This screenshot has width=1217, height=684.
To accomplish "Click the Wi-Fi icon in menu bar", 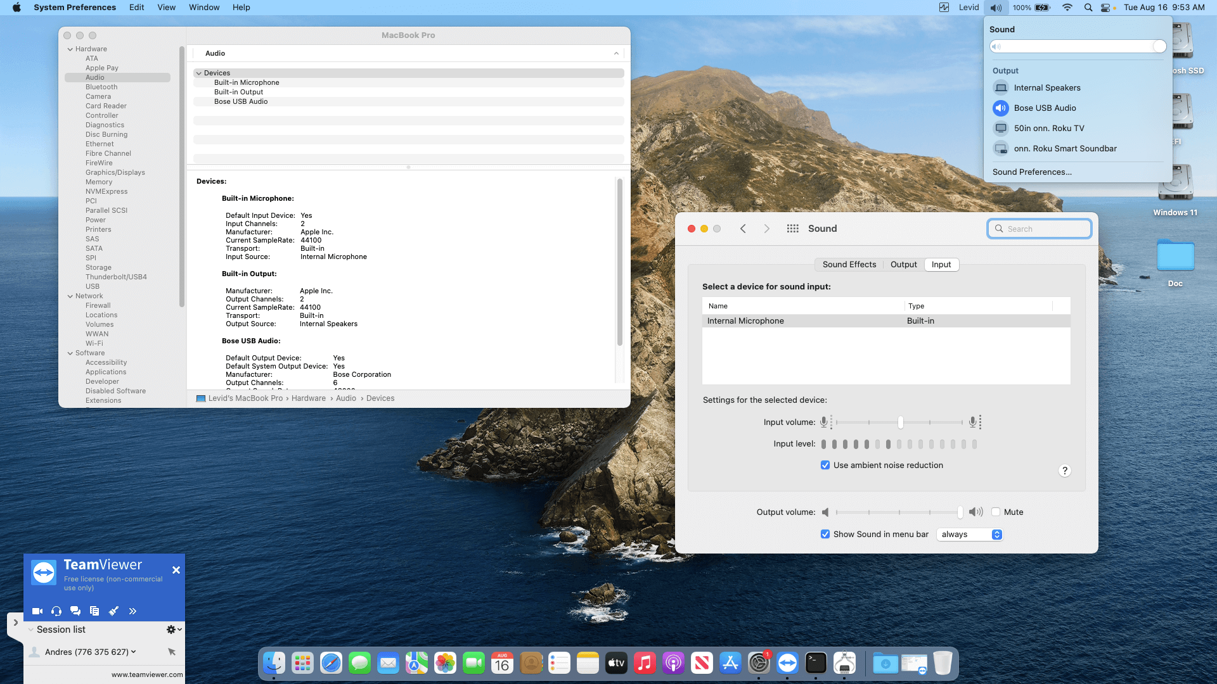I will [1067, 8].
